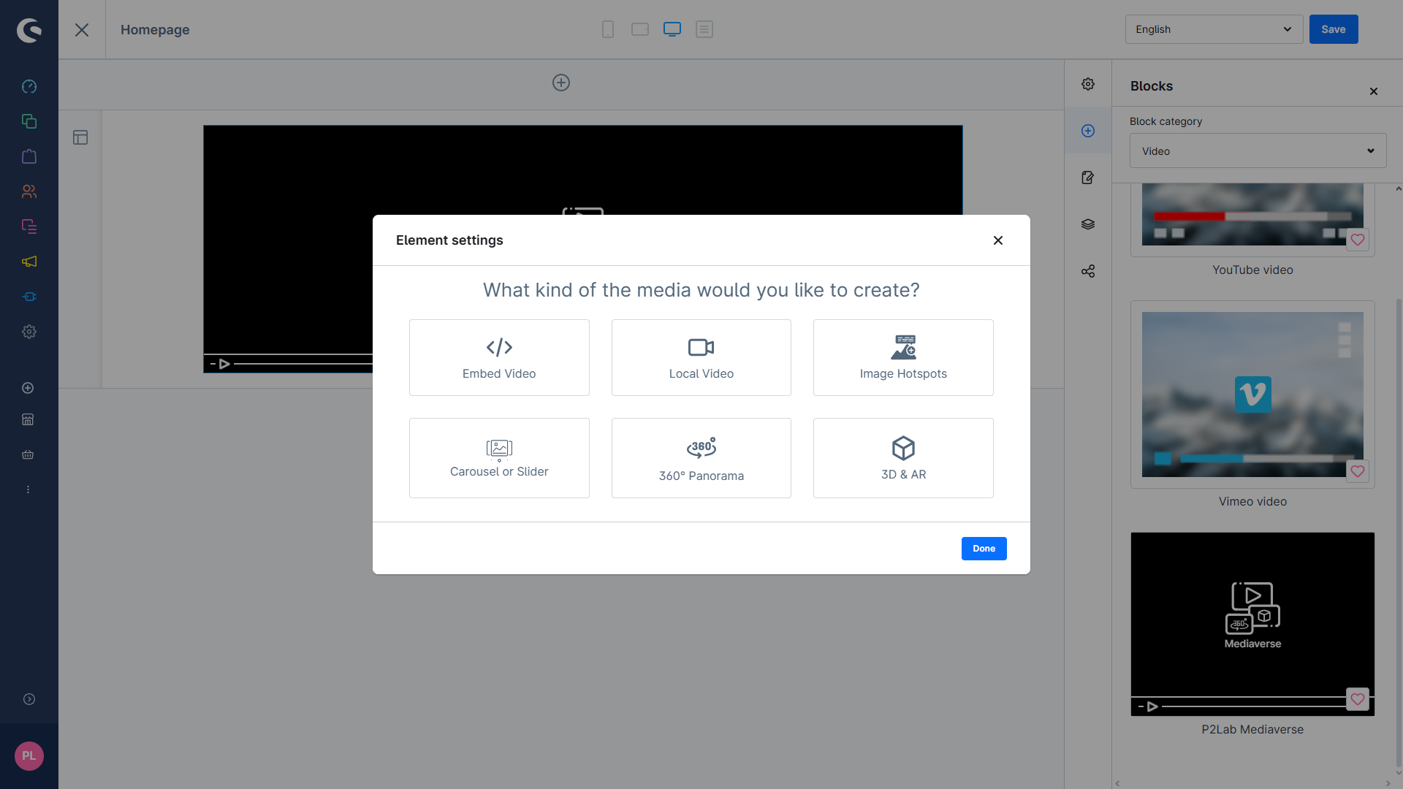This screenshot has height=789, width=1403.
Task: Switch to form view icon
Action: pyautogui.click(x=704, y=29)
